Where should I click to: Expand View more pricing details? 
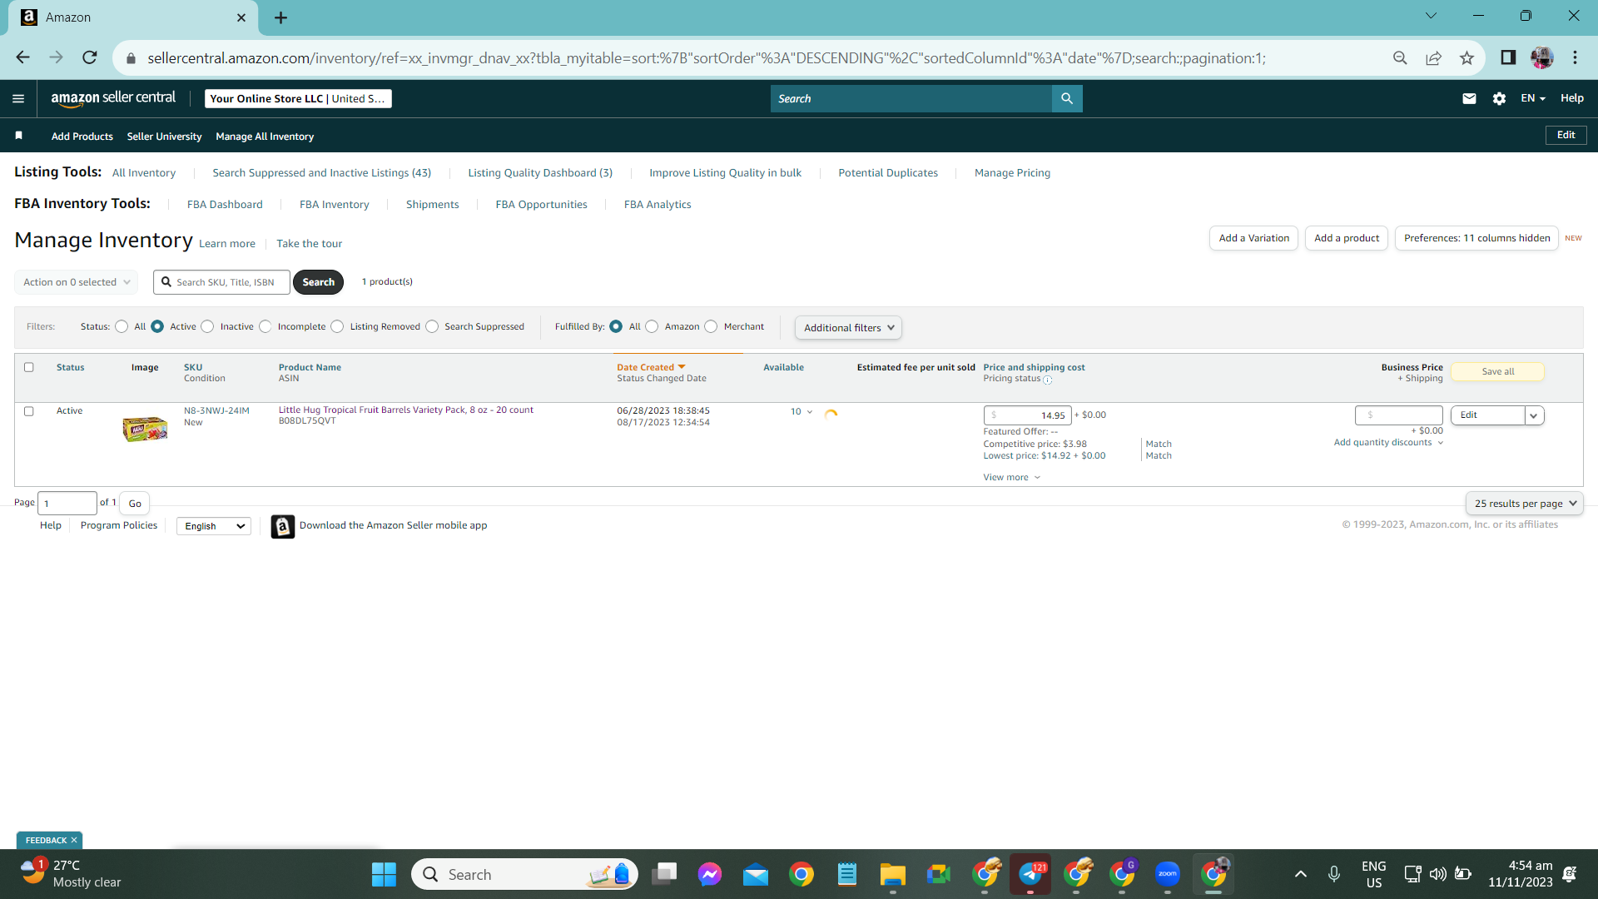pos(1011,477)
